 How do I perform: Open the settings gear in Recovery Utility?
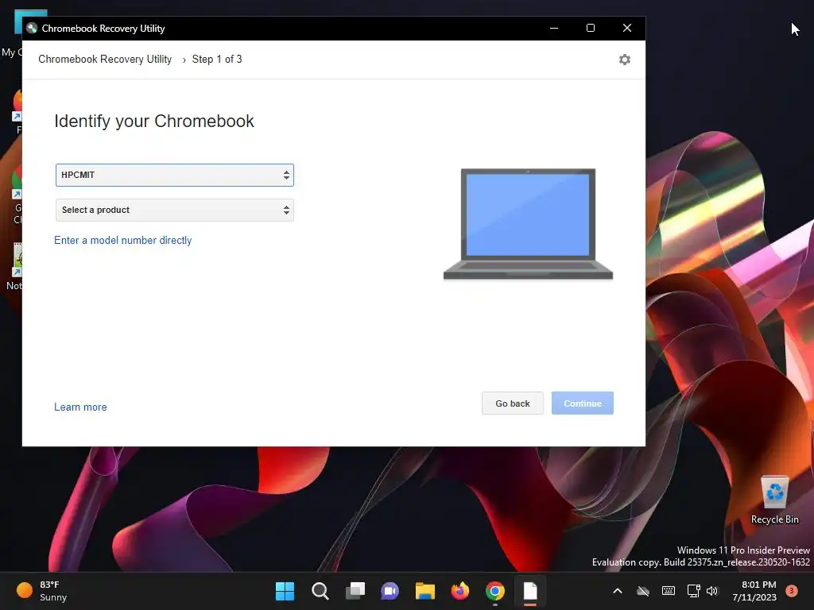pos(625,60)
